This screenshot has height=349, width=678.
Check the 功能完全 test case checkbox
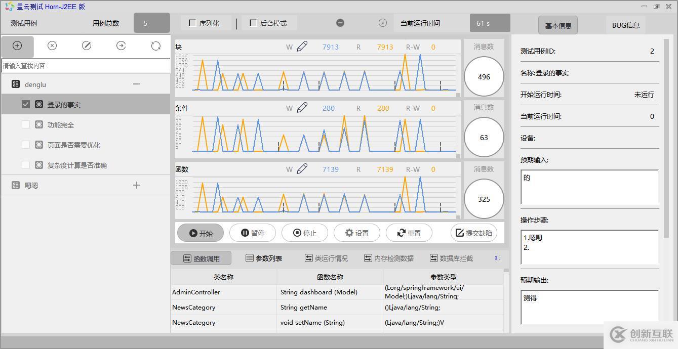[x=26, y=124]
